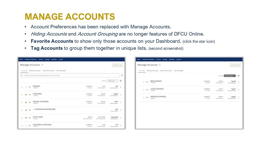Grab the CASH BACK CHECKING drag handle

[22, 125]
